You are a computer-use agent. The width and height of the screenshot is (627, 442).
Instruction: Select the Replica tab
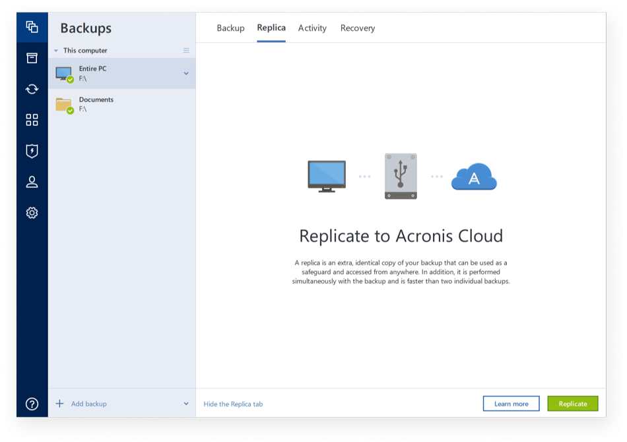tap(271, 28)
